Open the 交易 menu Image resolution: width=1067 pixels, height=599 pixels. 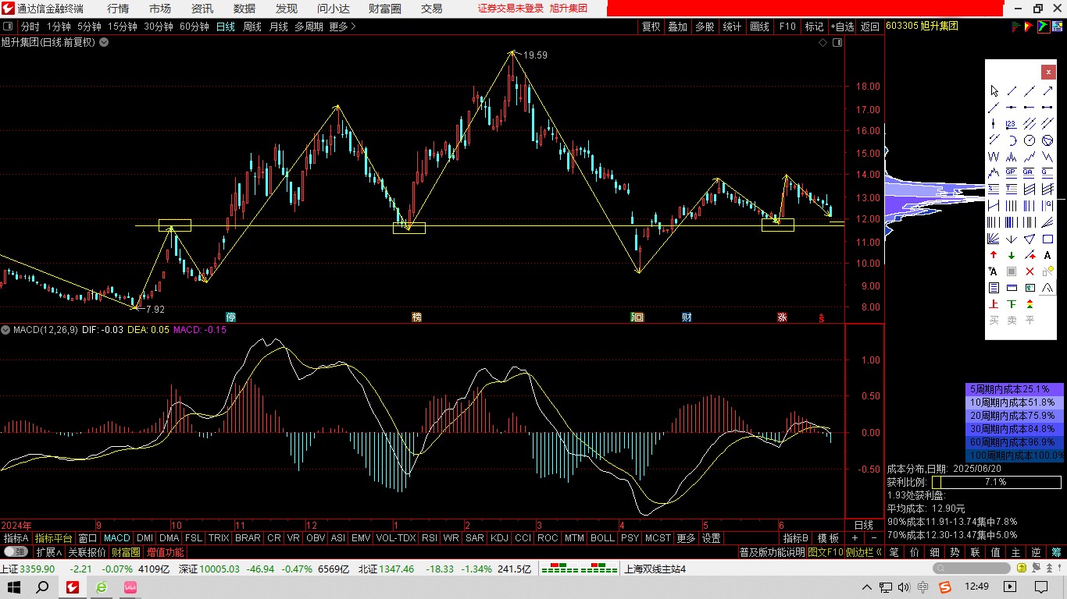(x=432, y=9)
